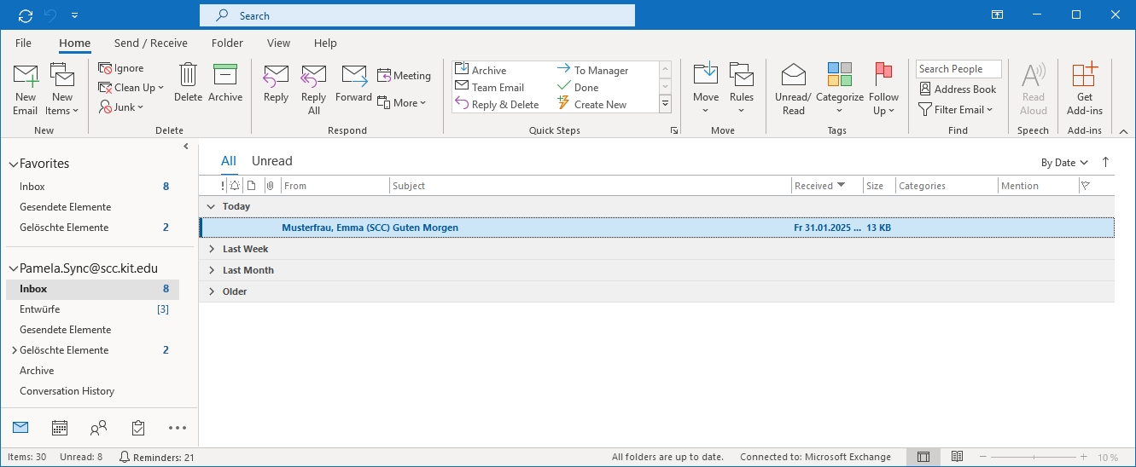Open the Calendar view from navigation bar

click(x=60, y=428)
